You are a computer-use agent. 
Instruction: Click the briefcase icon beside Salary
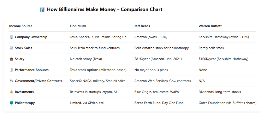11,59
